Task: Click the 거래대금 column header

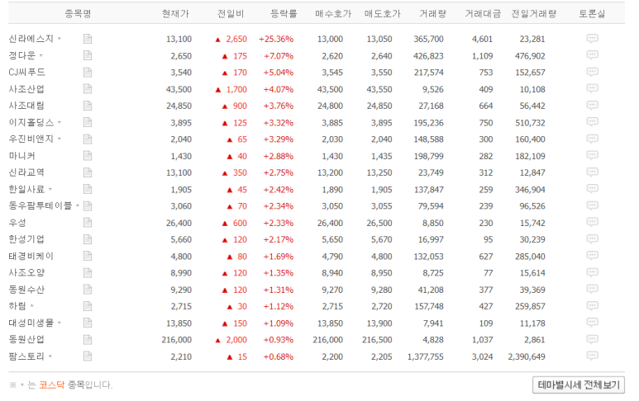Action: point(483,14)
